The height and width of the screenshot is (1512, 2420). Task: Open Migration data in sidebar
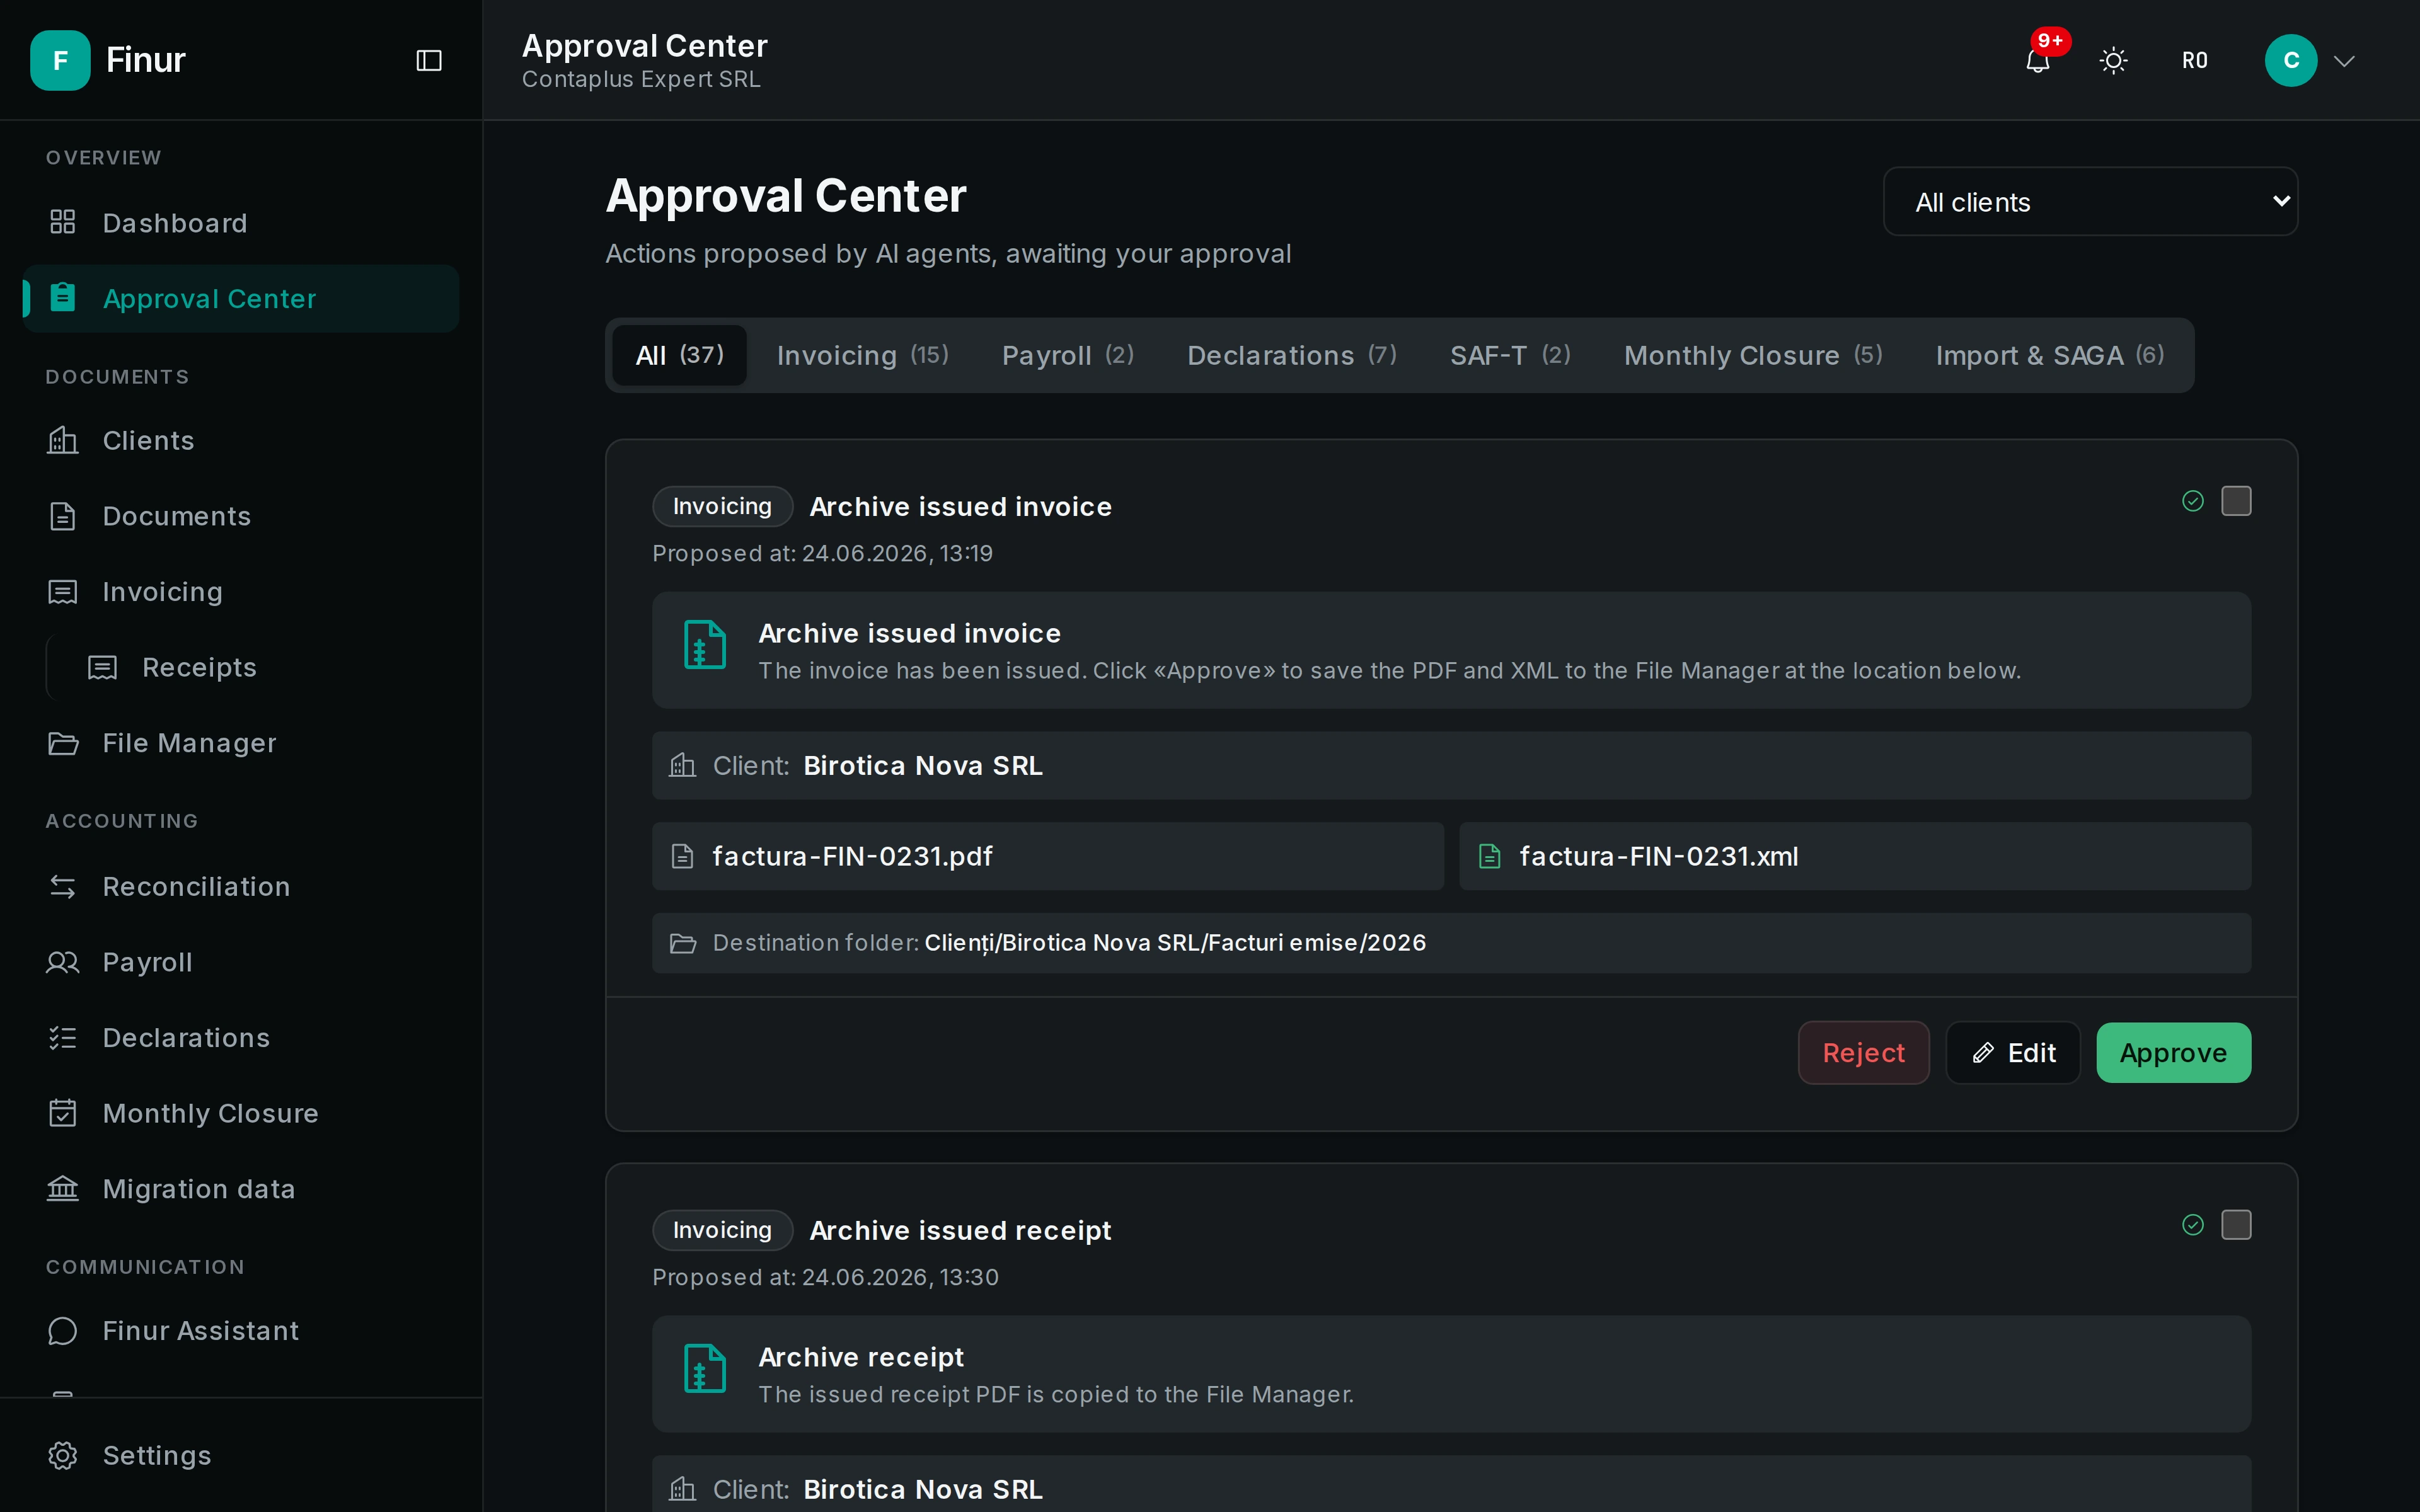click(240, 1189)
